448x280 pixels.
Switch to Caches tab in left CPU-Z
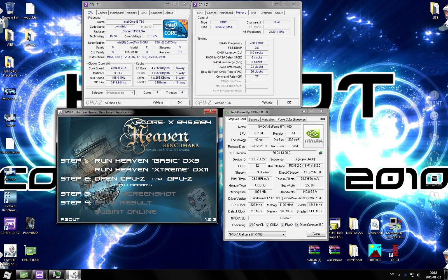[x=102, y=13]
